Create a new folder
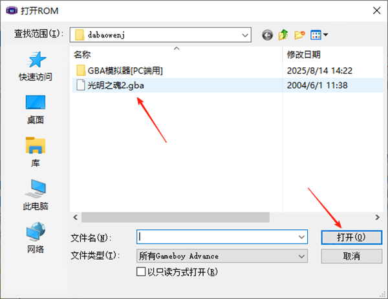 [299, 35]
